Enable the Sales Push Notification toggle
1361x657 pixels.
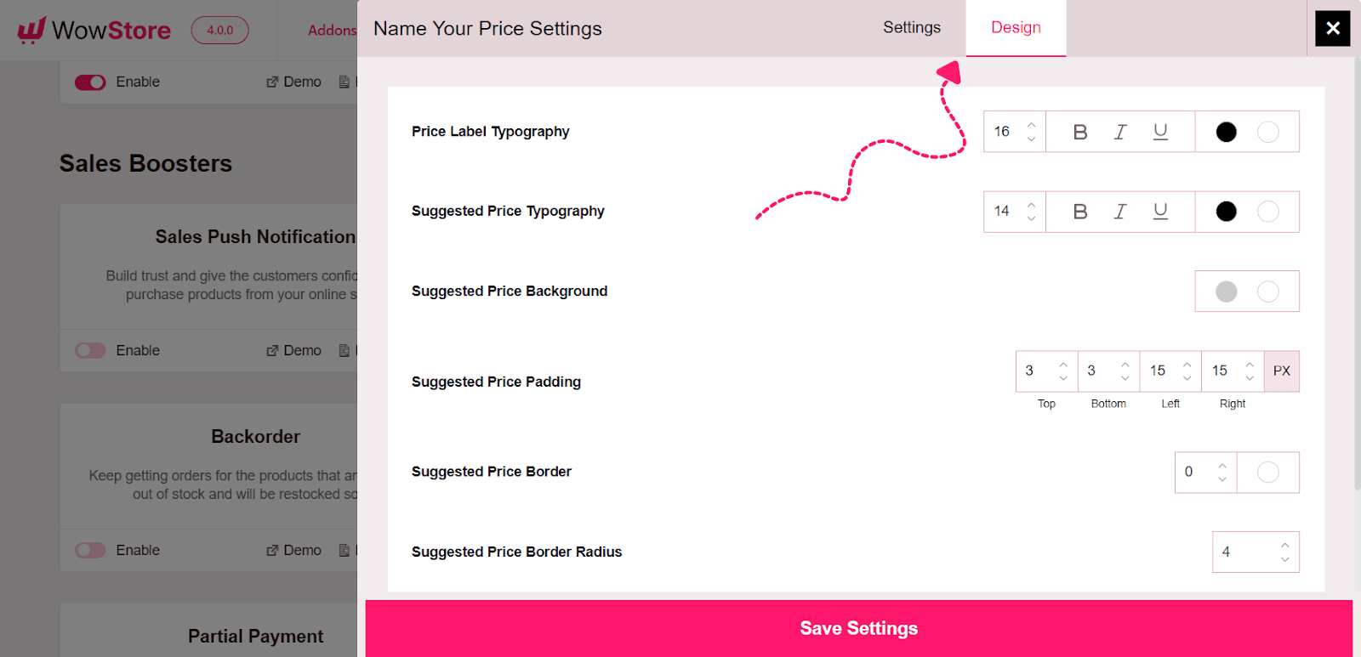tap(90, 350)
